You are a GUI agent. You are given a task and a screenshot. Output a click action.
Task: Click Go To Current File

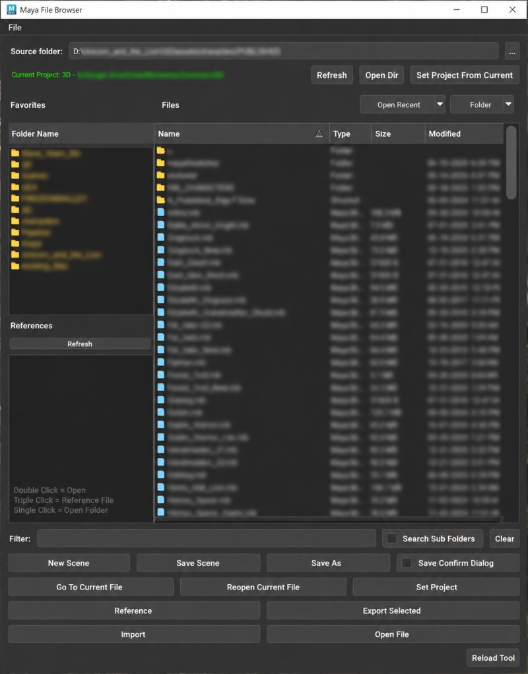[91, 587]
